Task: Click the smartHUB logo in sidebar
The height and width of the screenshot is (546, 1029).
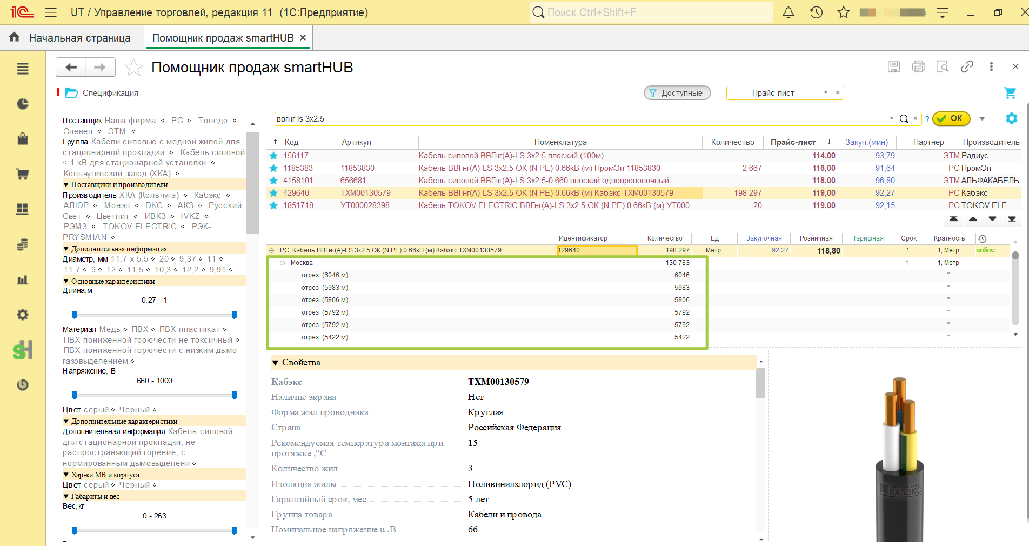Action: pyautogui.click(x=23, y=350)
